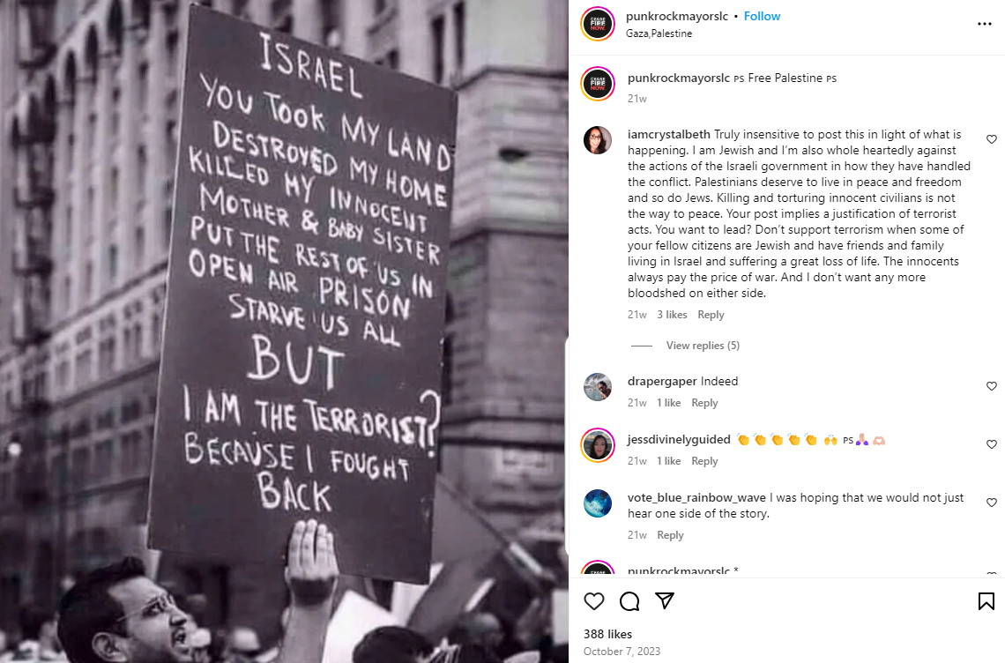This screenshot has height=663, width=1005.
Task: Follow punkrockmayorslc
Action: (x=762, y=16)
